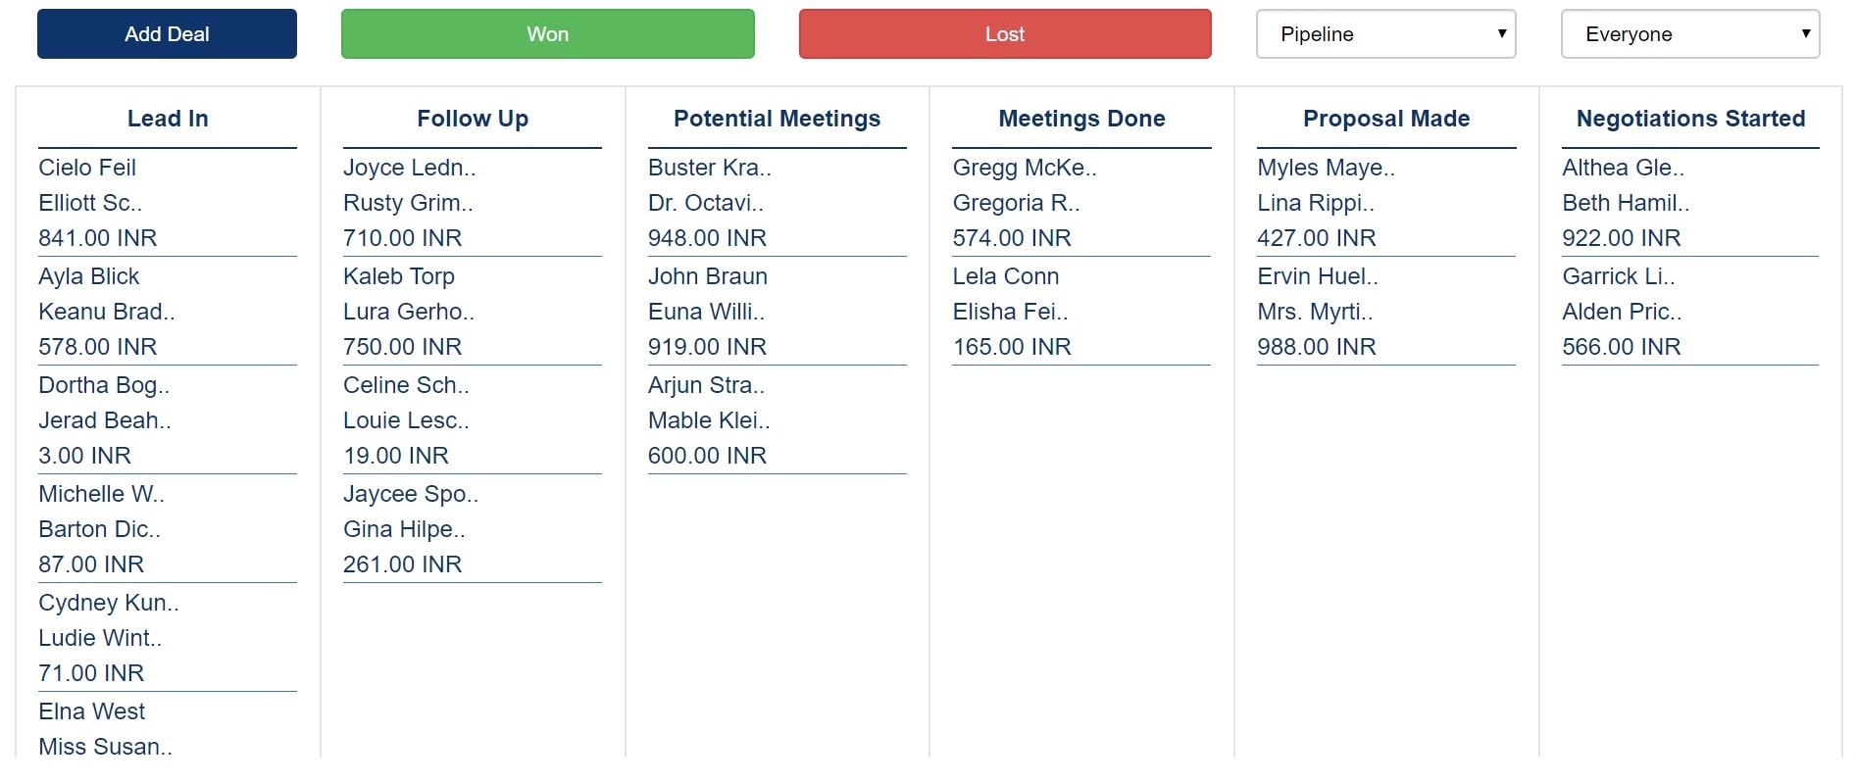Click the Lela Conn deal

[1005, 276]
